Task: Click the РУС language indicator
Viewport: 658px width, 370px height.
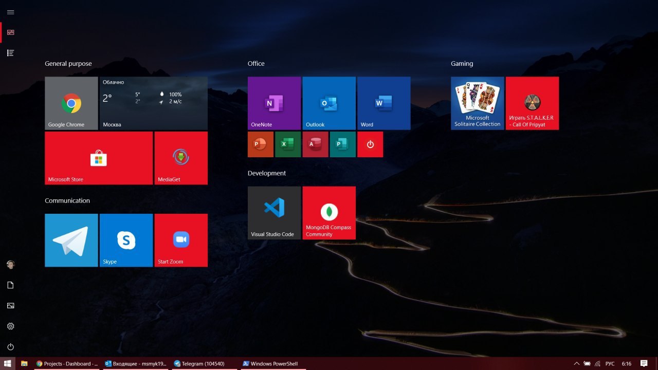Action: (610, 363)
